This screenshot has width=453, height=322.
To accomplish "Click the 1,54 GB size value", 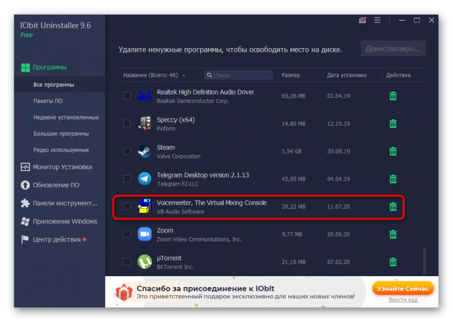I will 292,151.
